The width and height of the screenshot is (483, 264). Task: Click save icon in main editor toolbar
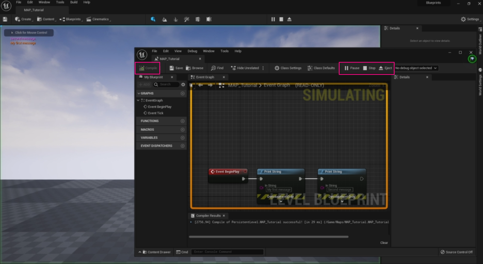click(x=5, y=19)
